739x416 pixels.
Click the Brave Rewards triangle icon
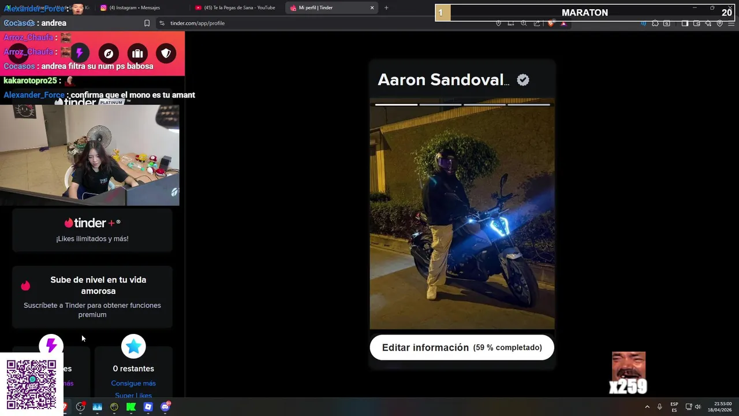pyautogui.click(x=563, y=23)
